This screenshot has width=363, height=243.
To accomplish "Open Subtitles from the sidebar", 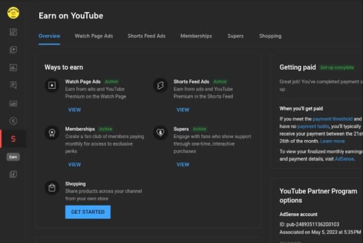I will [13, 103].
